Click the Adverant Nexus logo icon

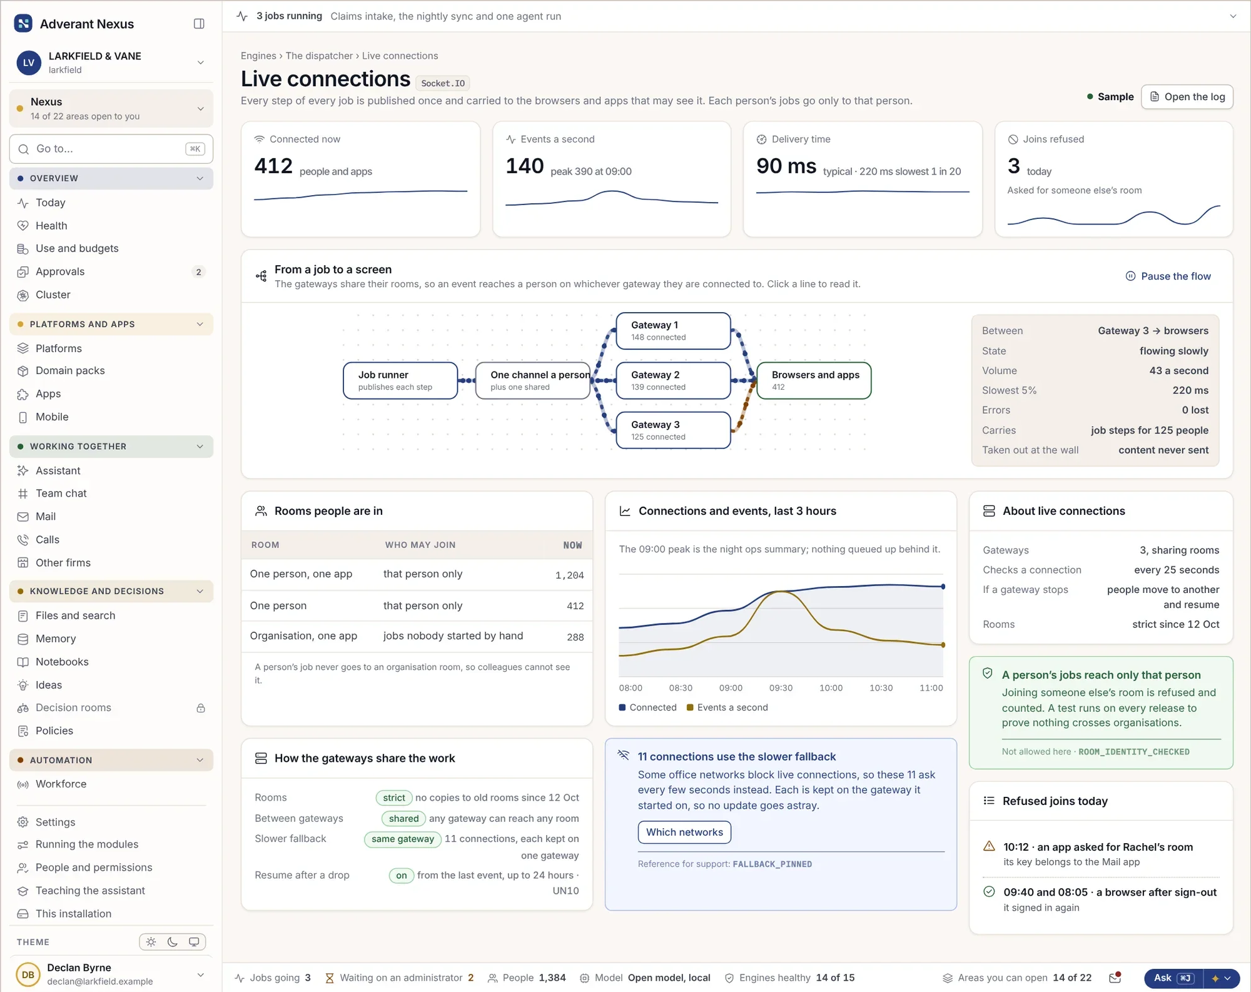(x=23, y=24)
